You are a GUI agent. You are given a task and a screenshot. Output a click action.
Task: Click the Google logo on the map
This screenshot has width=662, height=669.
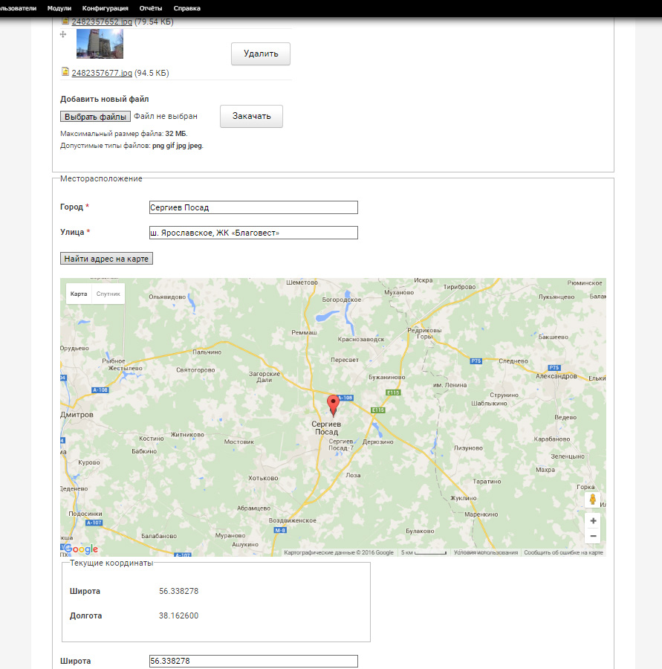coord(81,549)
